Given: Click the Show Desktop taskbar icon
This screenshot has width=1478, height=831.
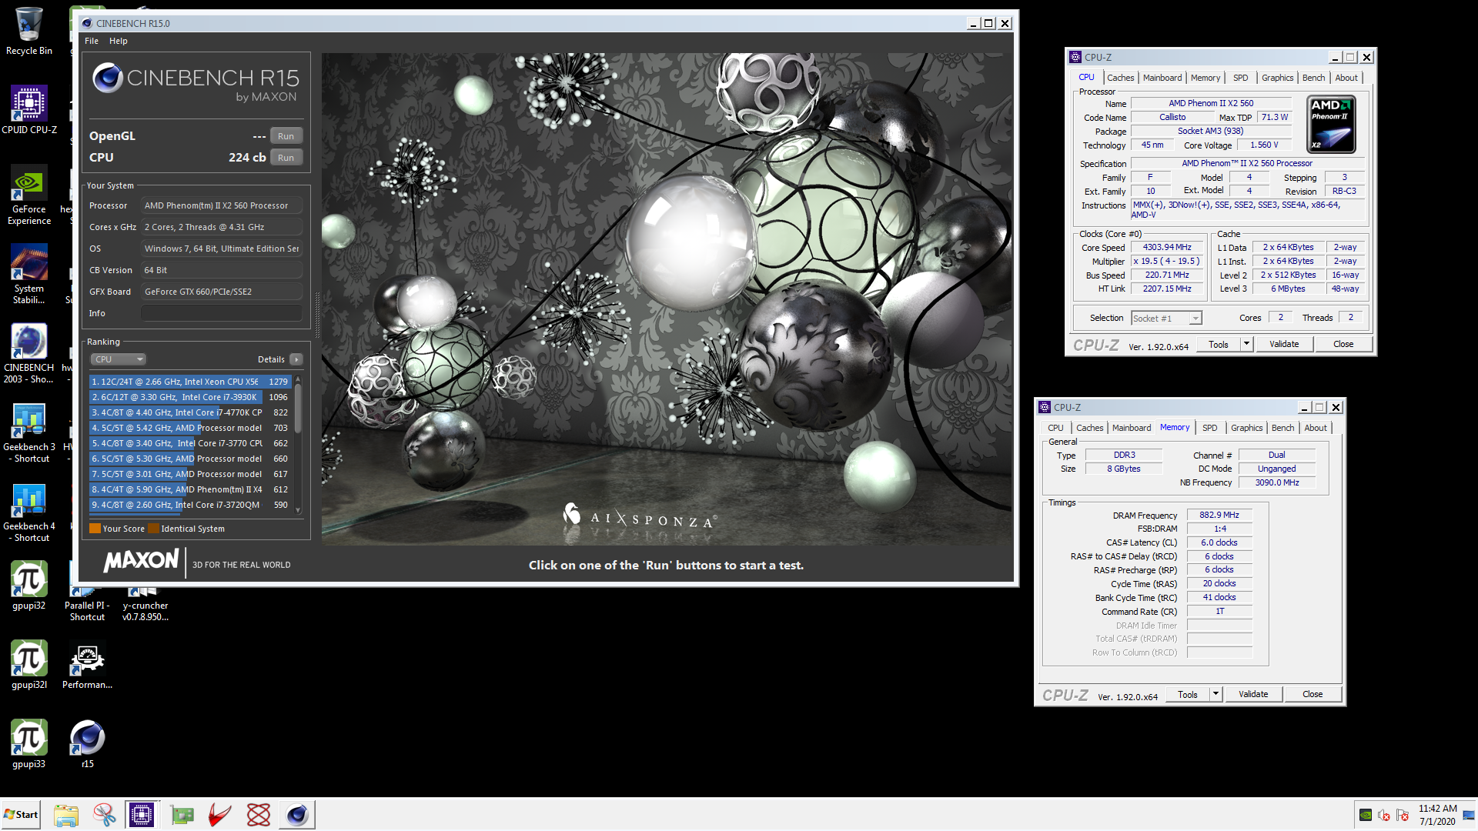Looking at the screenshot, I should (x=1470, y=815).
